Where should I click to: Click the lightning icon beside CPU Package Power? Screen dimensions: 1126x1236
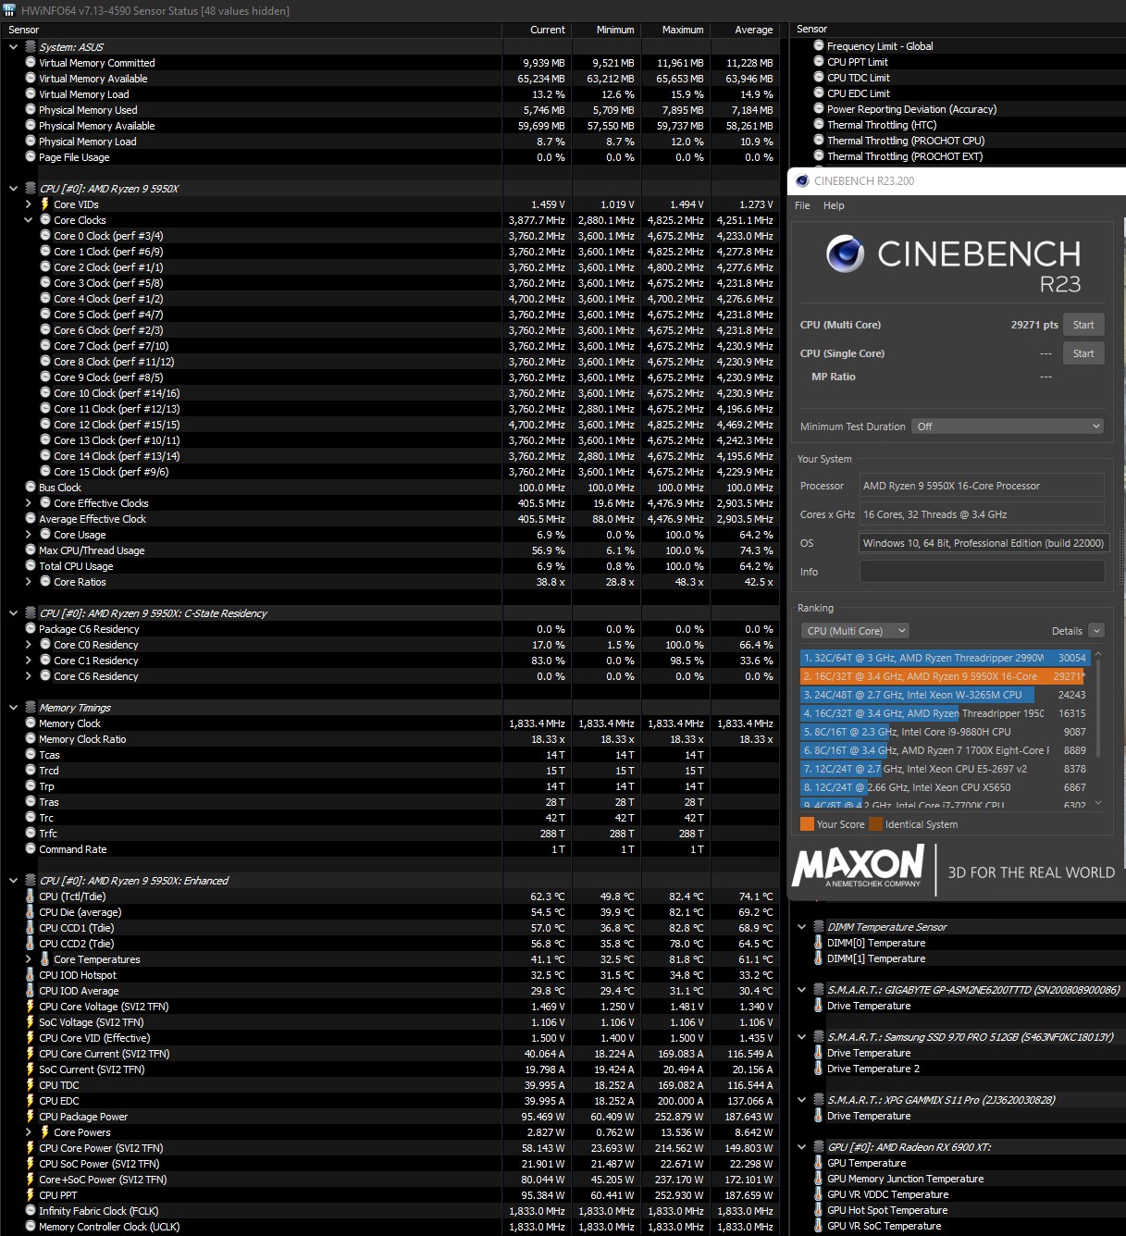[x=31, y=1117]
